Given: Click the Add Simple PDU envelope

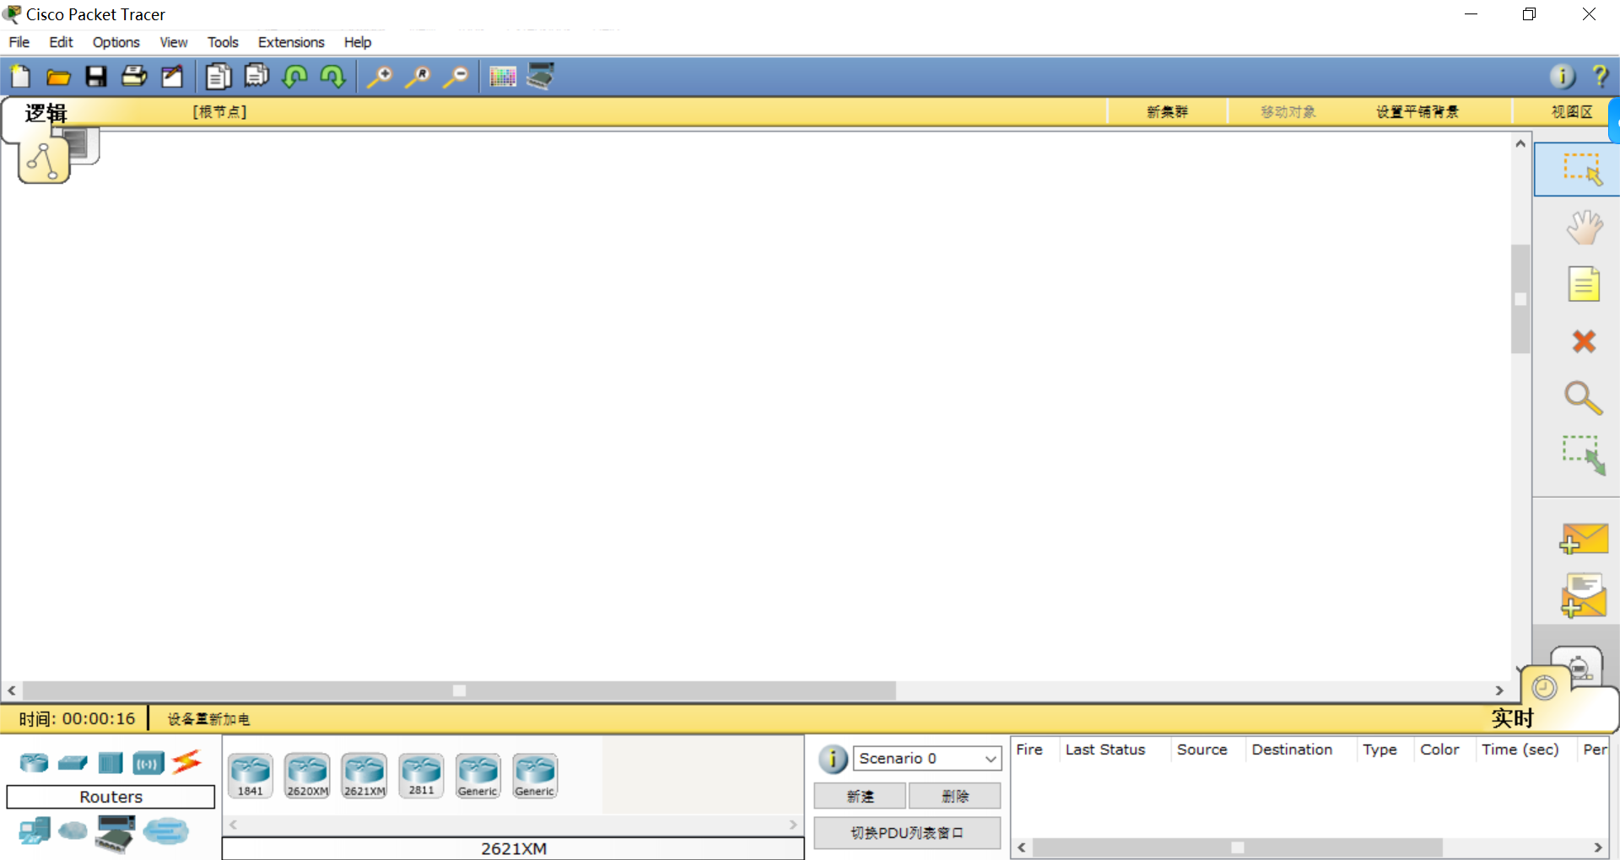Looking at the screenshot, I should pos(1584,538).
